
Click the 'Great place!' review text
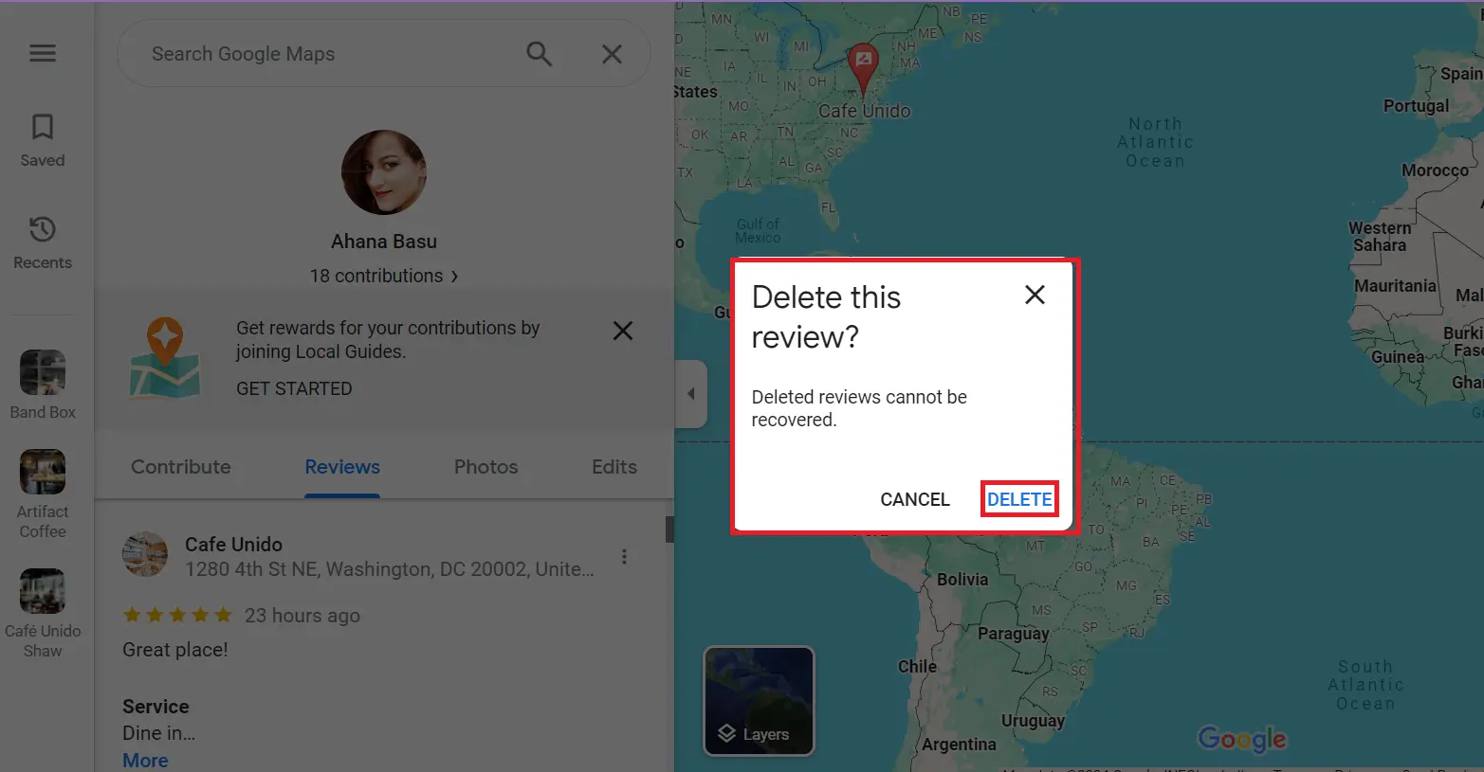(175, 650)
